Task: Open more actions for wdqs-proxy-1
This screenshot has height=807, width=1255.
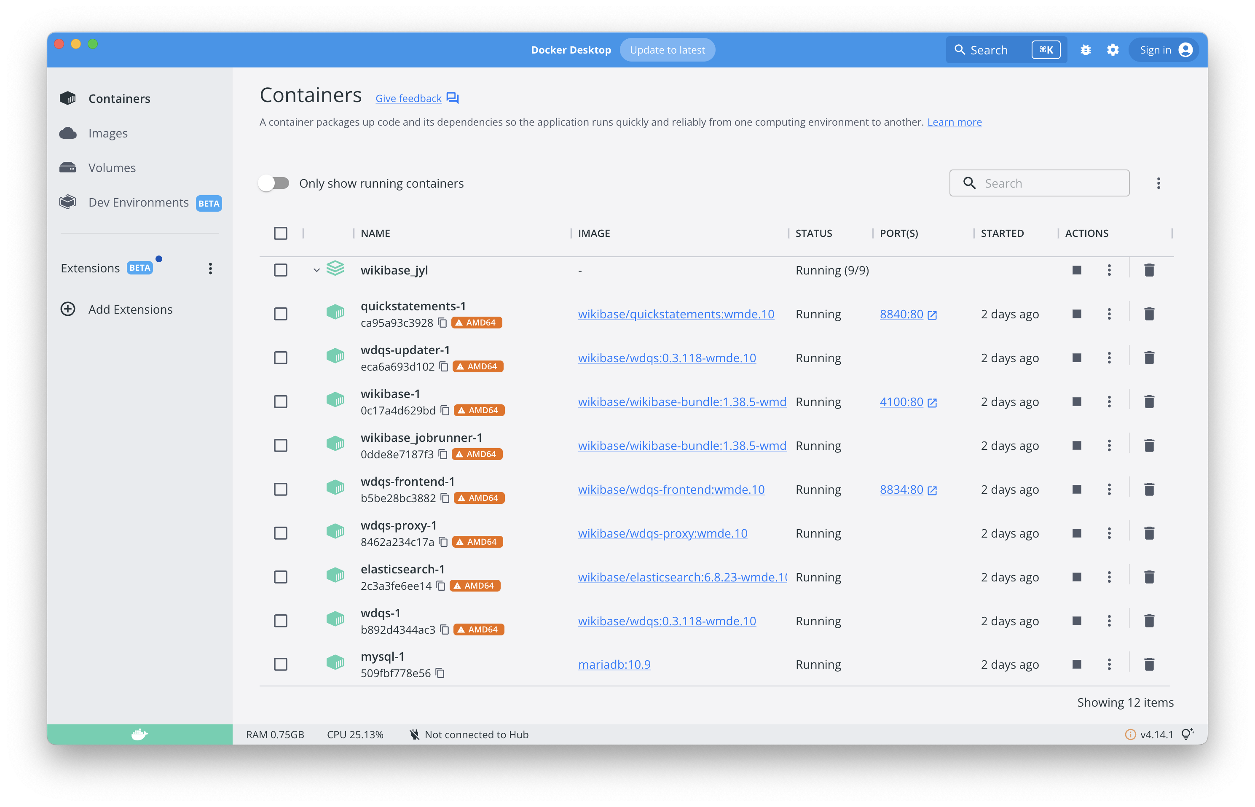Action: [1109, 533]
